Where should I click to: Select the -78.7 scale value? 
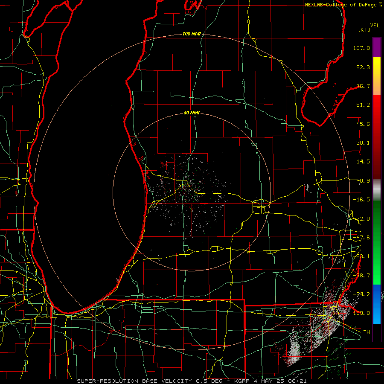(x=361, y=276)
